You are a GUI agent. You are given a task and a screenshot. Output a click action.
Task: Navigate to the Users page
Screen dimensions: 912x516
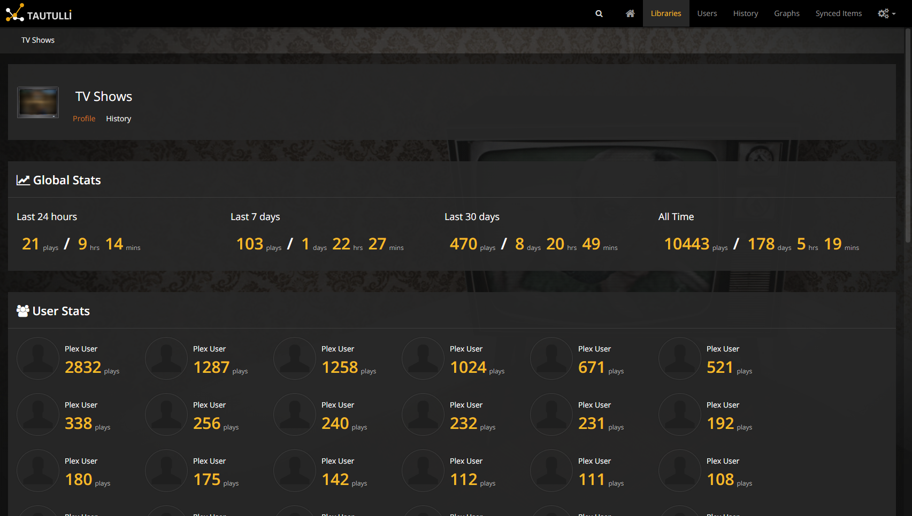pyautogui.click(x=707, y=14)
